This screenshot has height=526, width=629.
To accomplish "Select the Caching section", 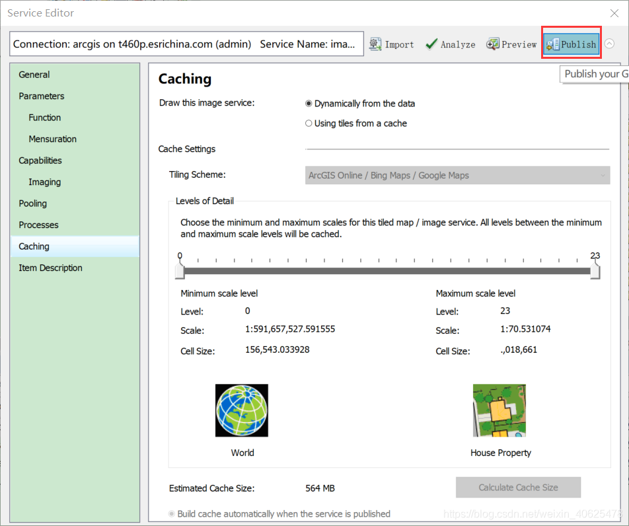I will [75, 246].
